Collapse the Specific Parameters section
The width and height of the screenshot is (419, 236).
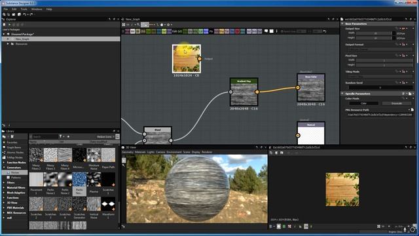(x=342, y=94)
